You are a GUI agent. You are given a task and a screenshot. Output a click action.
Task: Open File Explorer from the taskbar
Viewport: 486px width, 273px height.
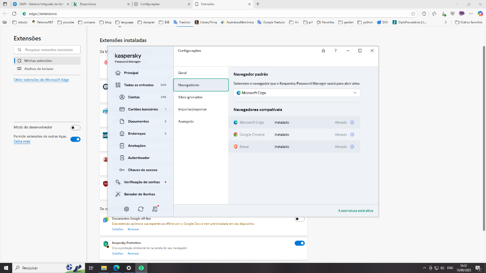[x=104, y=268]
